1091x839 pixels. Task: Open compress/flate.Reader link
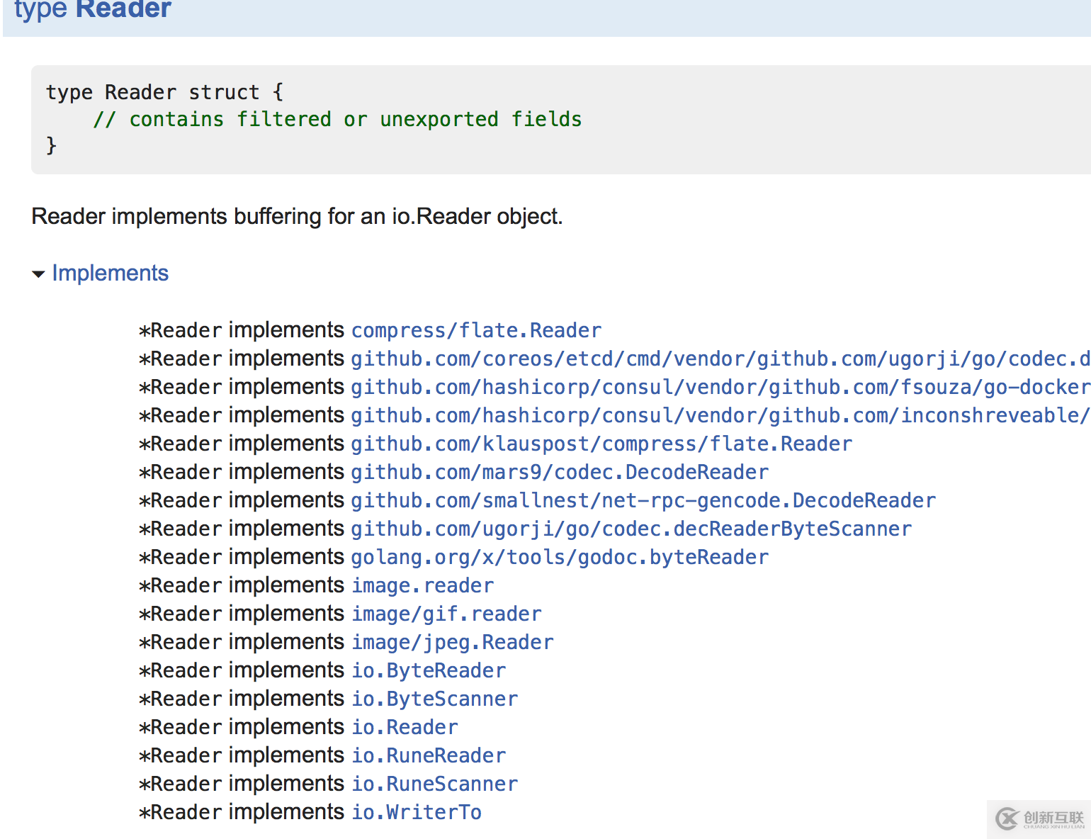476,330
